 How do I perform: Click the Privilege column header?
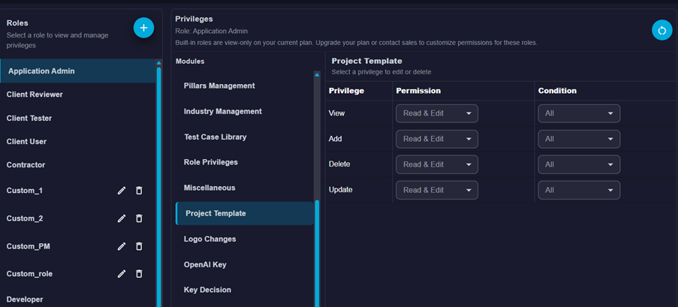tap(346, 91)
